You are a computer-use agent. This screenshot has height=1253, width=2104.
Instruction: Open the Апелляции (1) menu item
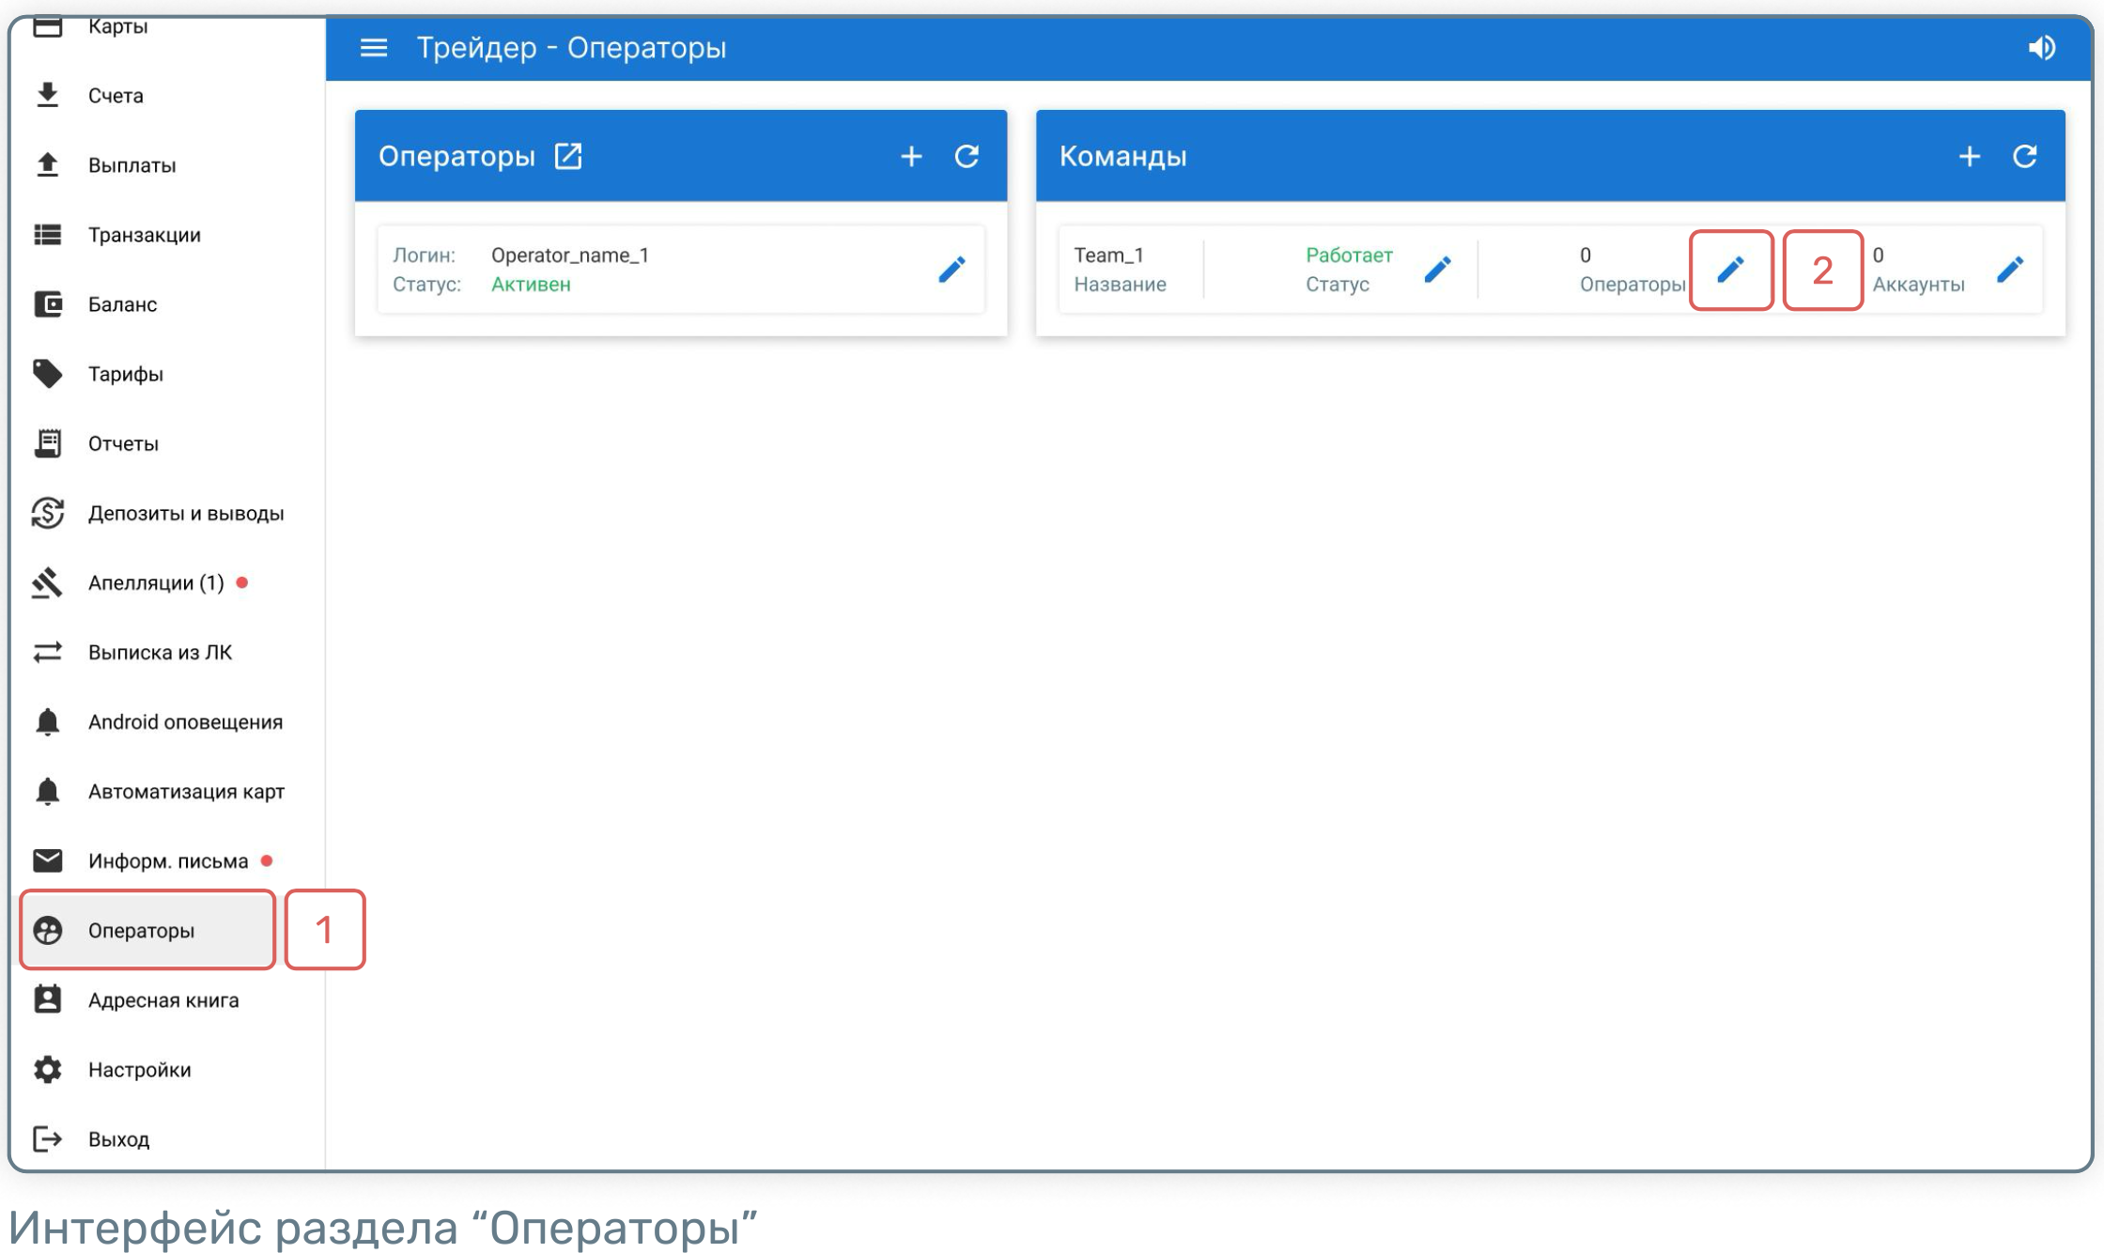[155, 583]
